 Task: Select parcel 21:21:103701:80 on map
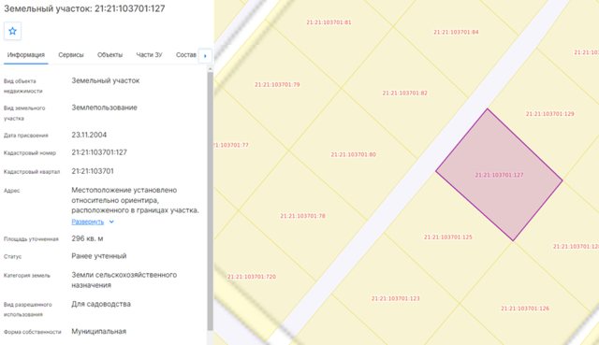[x=354, y=154]
